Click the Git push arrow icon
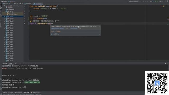This screenshot has width=169, height=95. pyautogui.click(x=158, y=1)
